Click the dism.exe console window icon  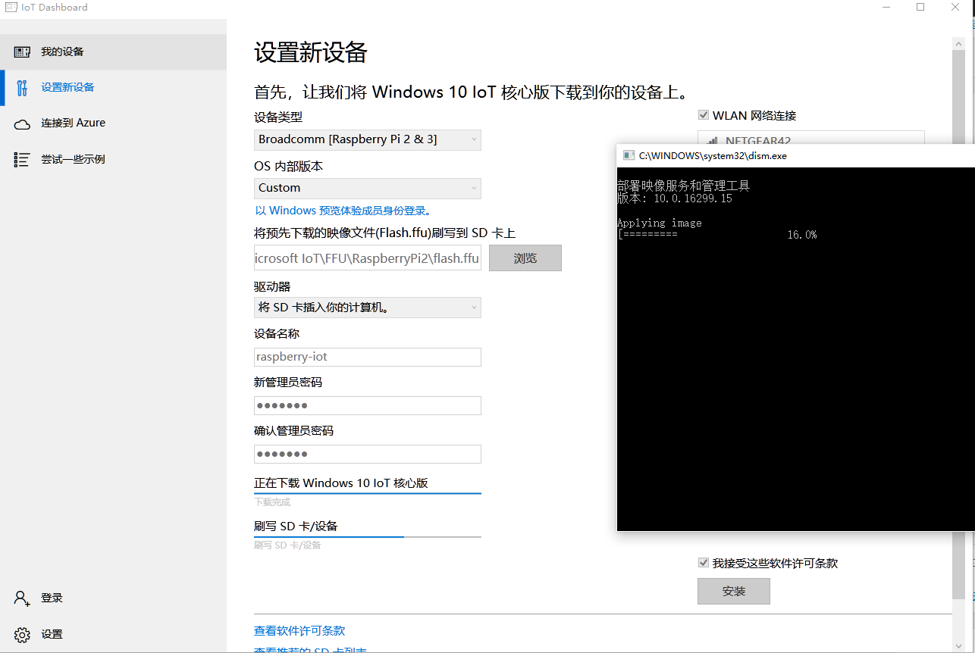(x=629, y=155)
